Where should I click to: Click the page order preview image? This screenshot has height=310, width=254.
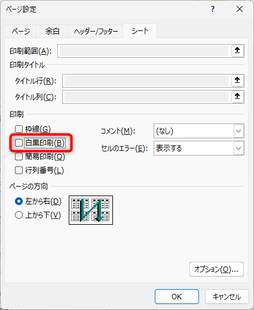(x=91, y=210)
